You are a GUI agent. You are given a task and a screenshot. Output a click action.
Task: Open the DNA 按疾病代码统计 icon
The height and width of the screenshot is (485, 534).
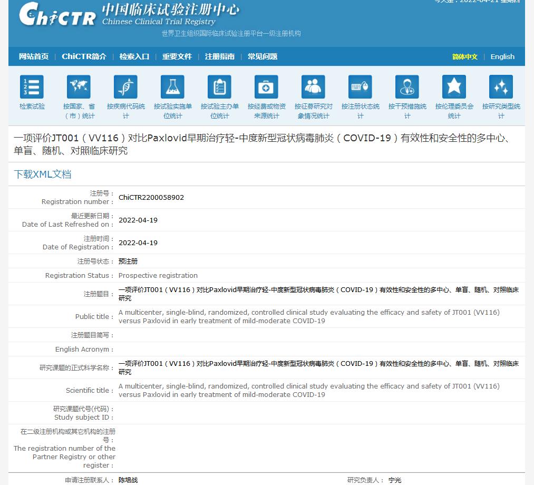pos(125,86)
